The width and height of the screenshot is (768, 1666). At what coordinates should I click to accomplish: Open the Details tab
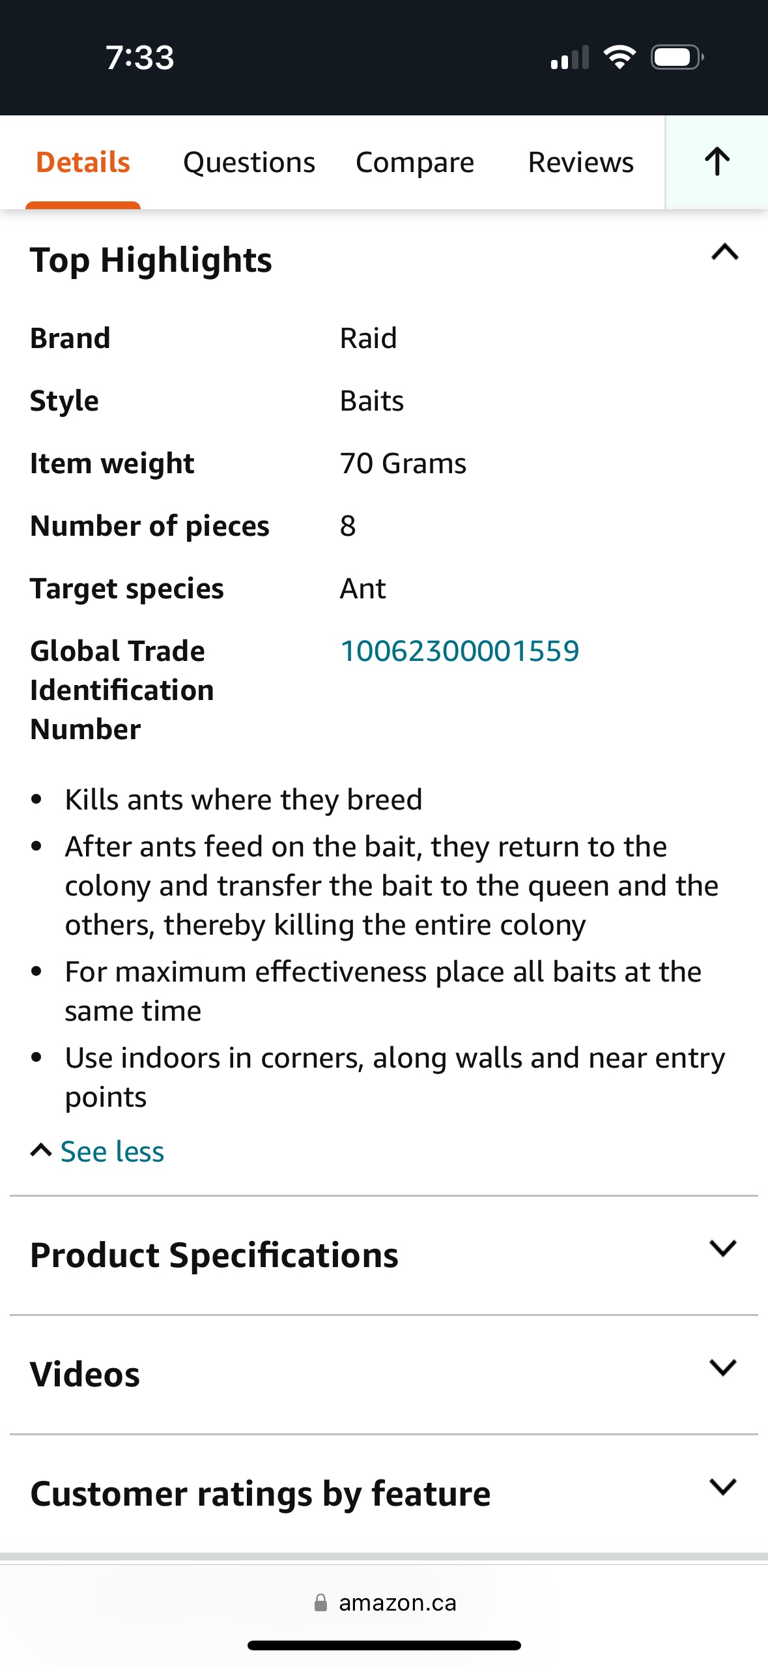[82, 162]
